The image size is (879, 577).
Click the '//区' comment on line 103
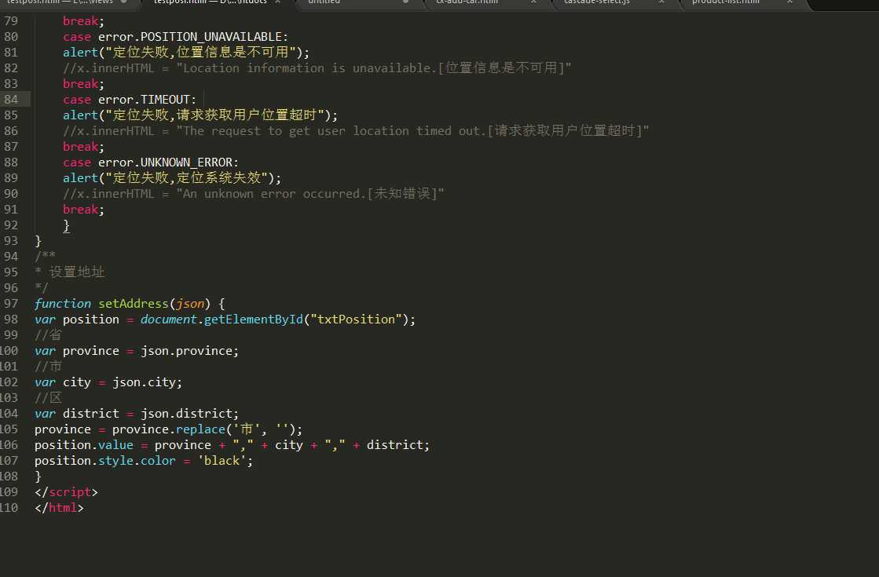(48, 398)
